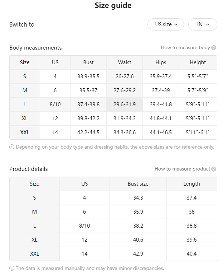Click the Height column header
The image size is (223, 280).
[198, 62]
